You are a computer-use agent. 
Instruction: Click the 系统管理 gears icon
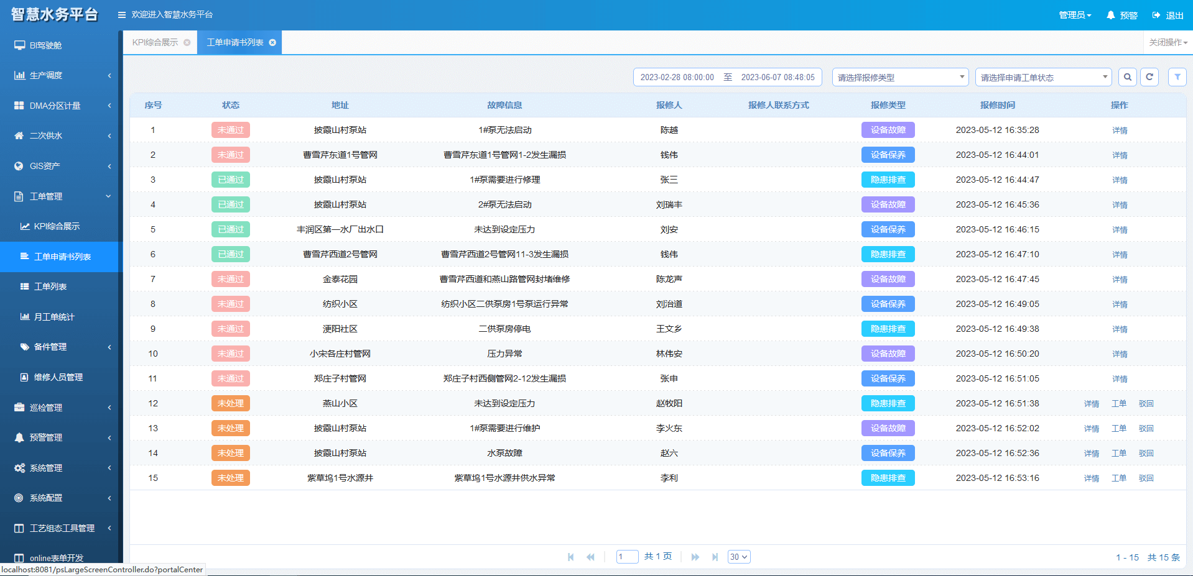[19, 468]
